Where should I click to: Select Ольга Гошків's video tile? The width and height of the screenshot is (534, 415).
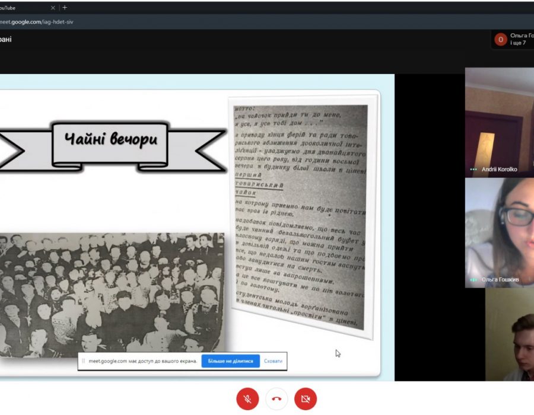click(x=499, y=232)
